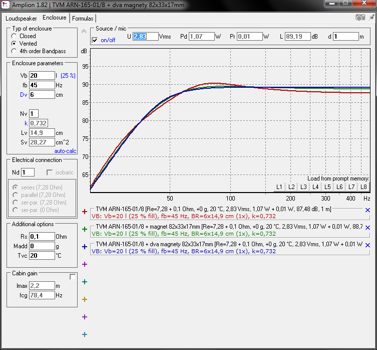Collapse the Source / mic panel chevron
377x350 pixels.
[84, 31]
